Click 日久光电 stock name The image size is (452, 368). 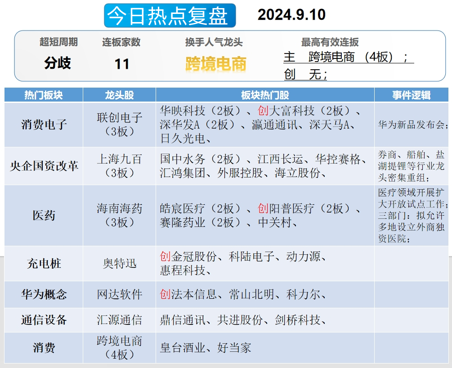(183, 139)
